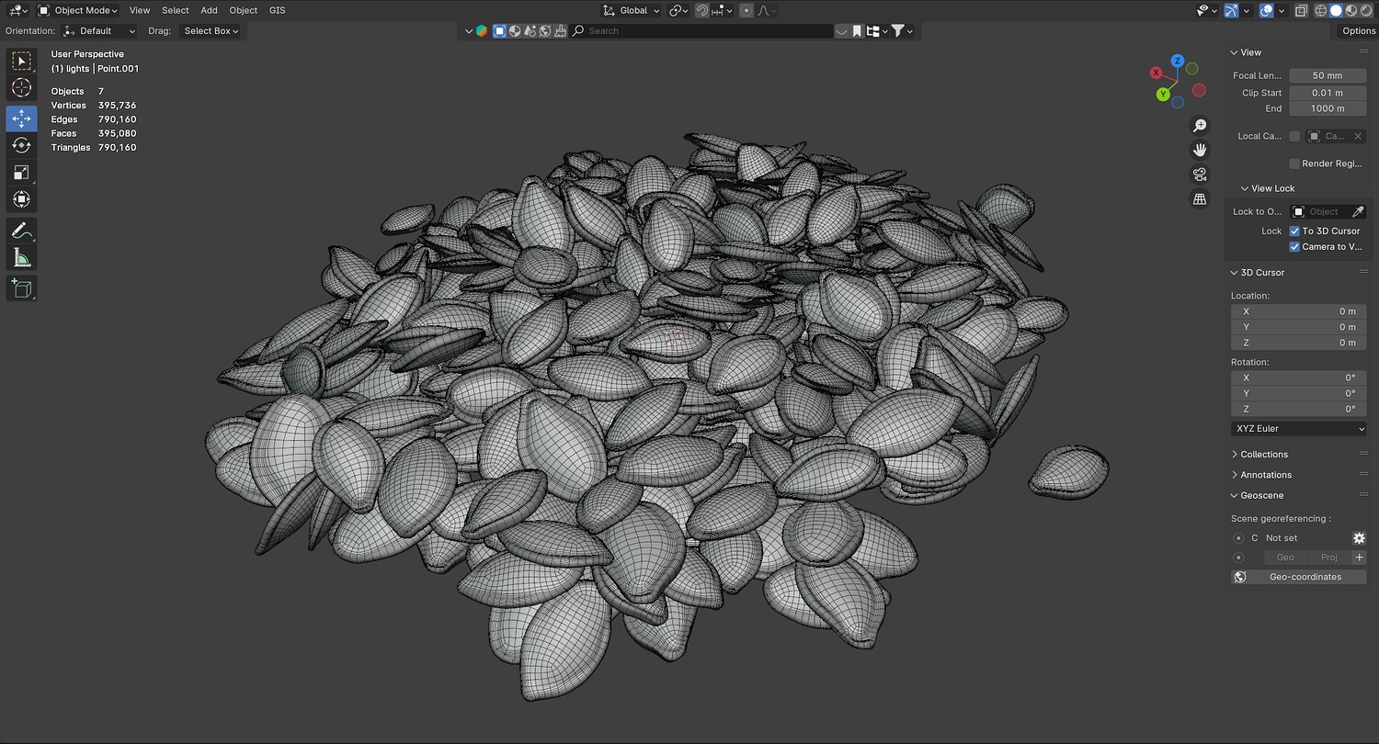The height and width of the screenshot is (744, 1379).
Task: Enable the Local Camera checkbox
Action: pyautogui.click(x=1294, y=136)
